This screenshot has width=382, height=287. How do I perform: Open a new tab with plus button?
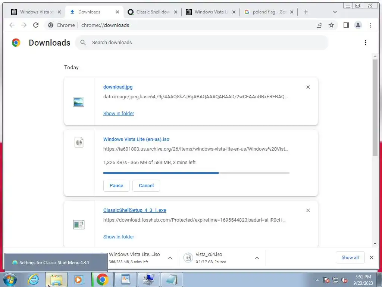pyautogui.click(x=306, y=12)
